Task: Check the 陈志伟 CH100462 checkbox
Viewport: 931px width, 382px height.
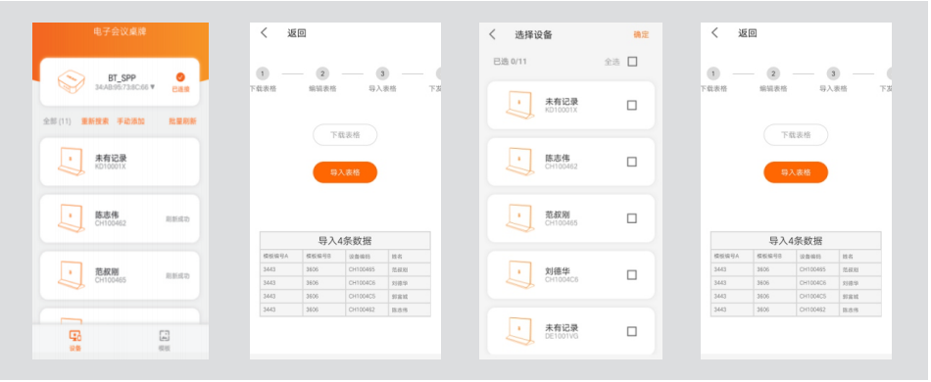Action: (x=632, y=162)
